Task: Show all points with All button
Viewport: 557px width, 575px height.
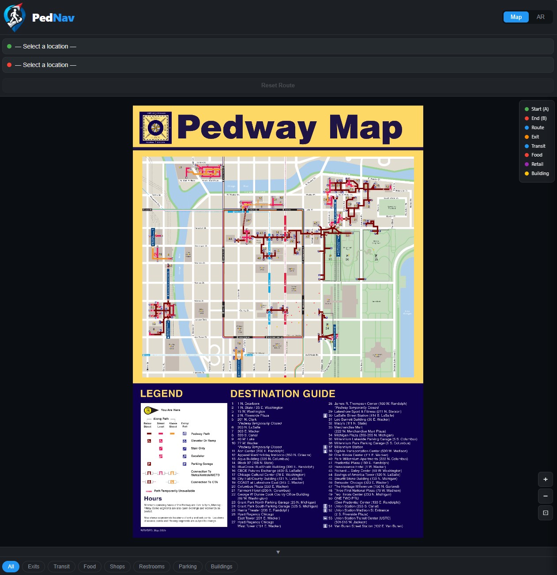Action: [x=11, y=567]
